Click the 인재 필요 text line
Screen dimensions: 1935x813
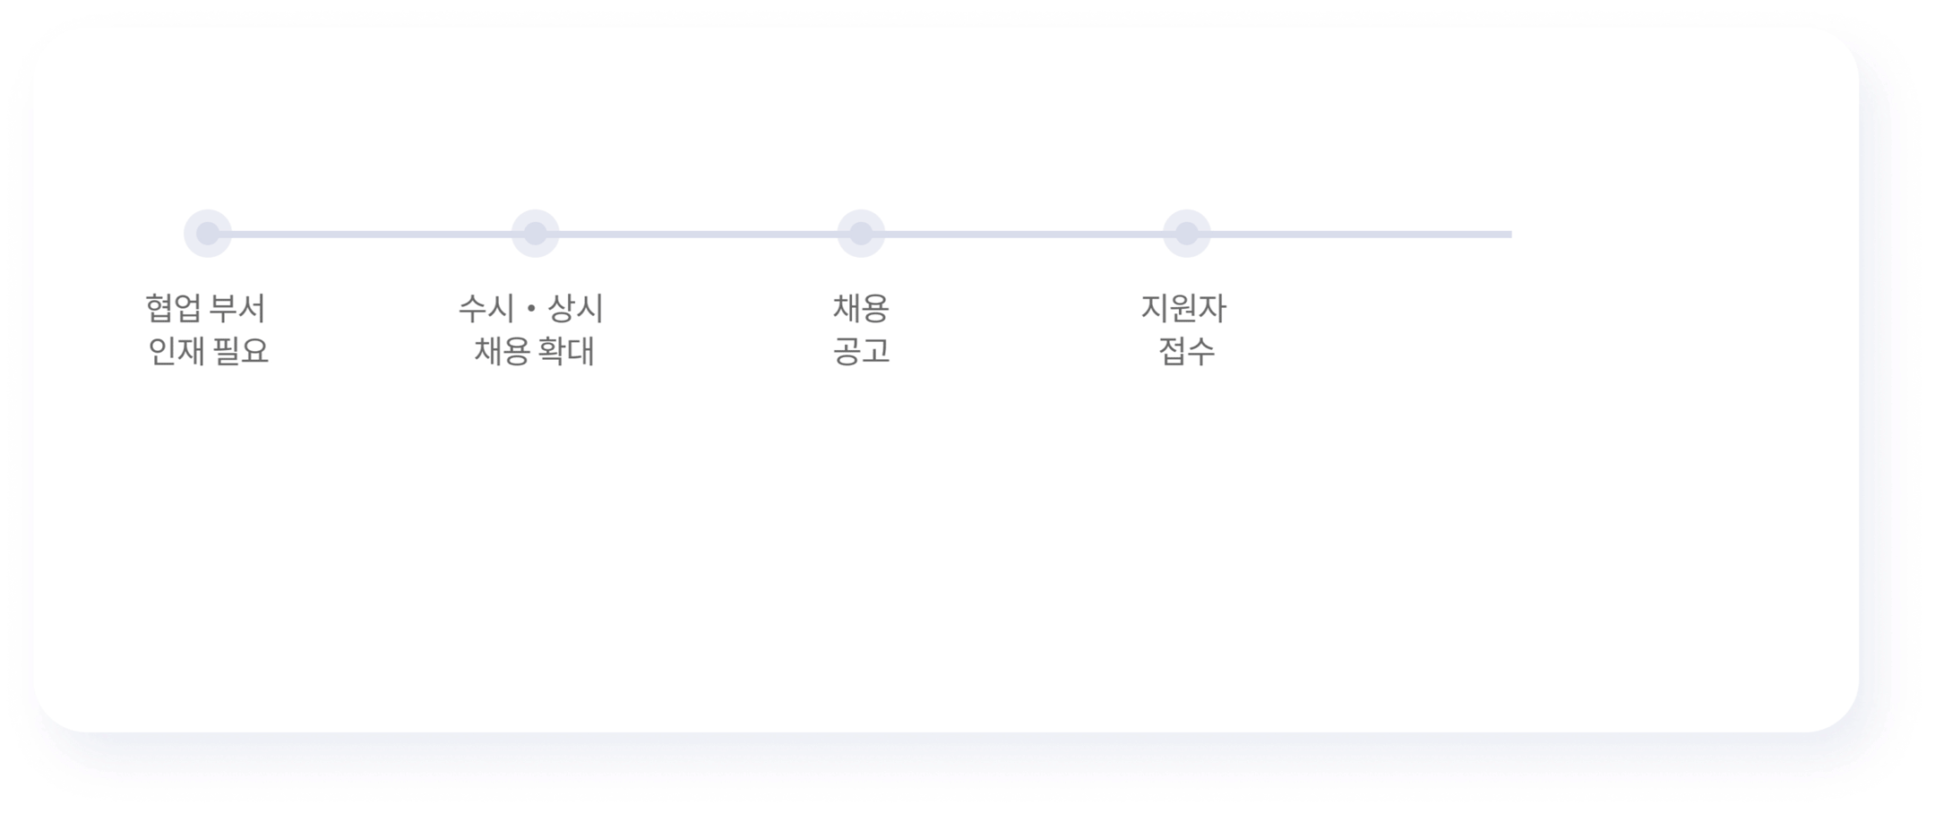coord(208,350)
